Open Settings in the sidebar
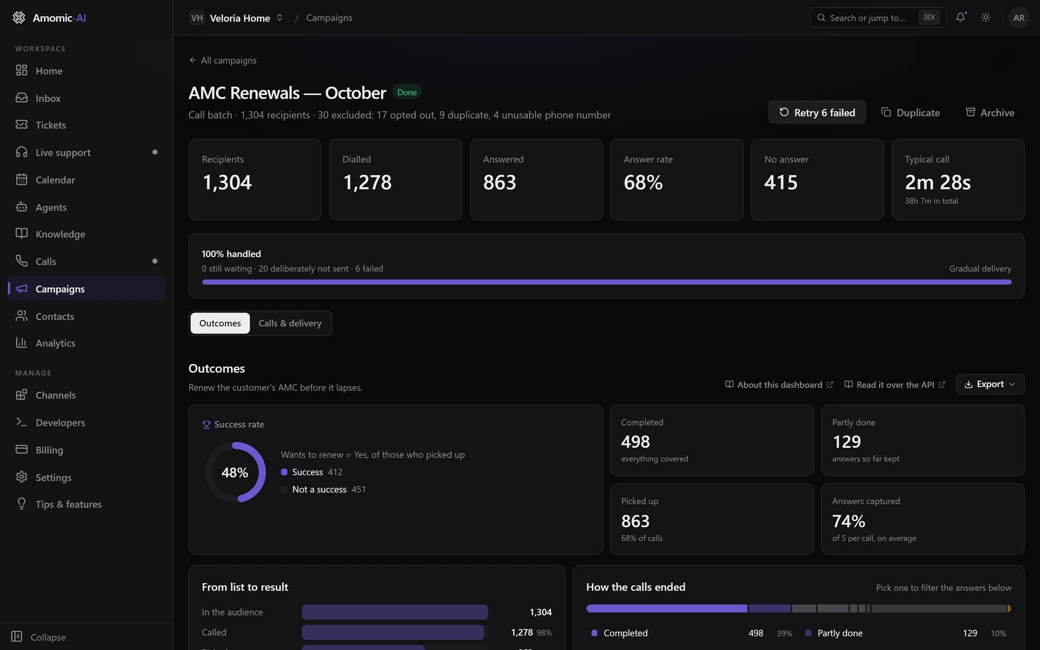 (x=87, y=477)
